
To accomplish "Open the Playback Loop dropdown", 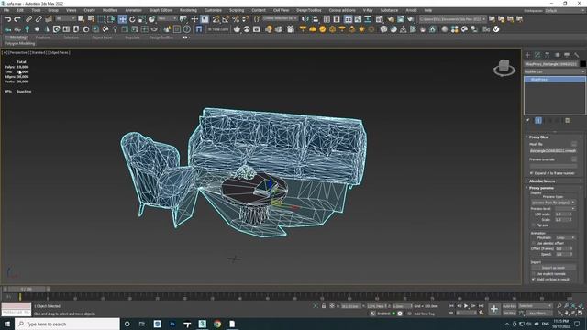I will [x=565, y=237].
